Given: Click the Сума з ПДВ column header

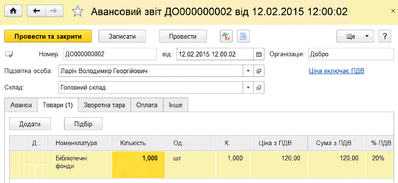Looking at the screenshot, I should 337,143.
